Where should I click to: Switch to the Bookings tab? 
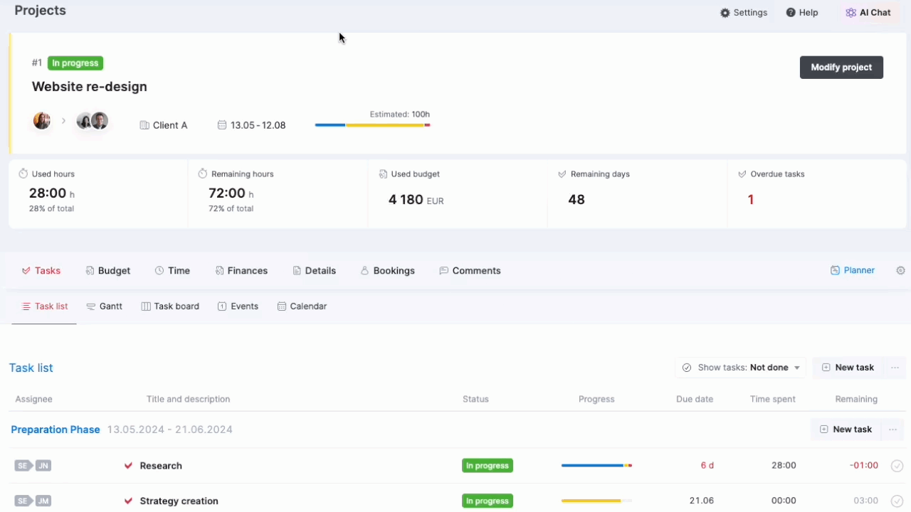[387, 271]
